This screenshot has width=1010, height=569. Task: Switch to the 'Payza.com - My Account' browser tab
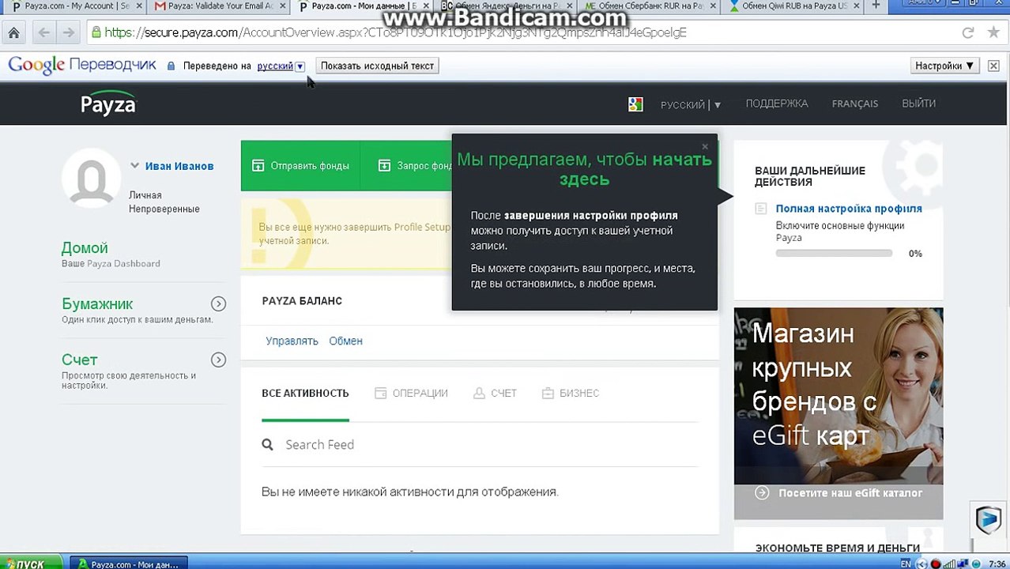tap(75, 6)
